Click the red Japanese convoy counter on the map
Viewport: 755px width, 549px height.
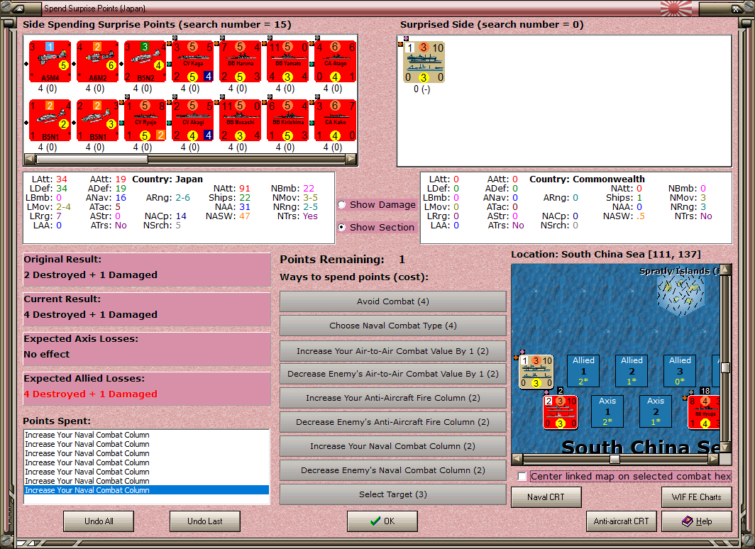(560, 411)
